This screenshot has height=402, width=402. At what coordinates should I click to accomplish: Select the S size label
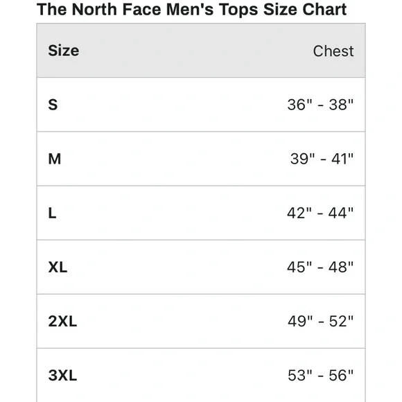pyautogui.click(x=53, y=105)
